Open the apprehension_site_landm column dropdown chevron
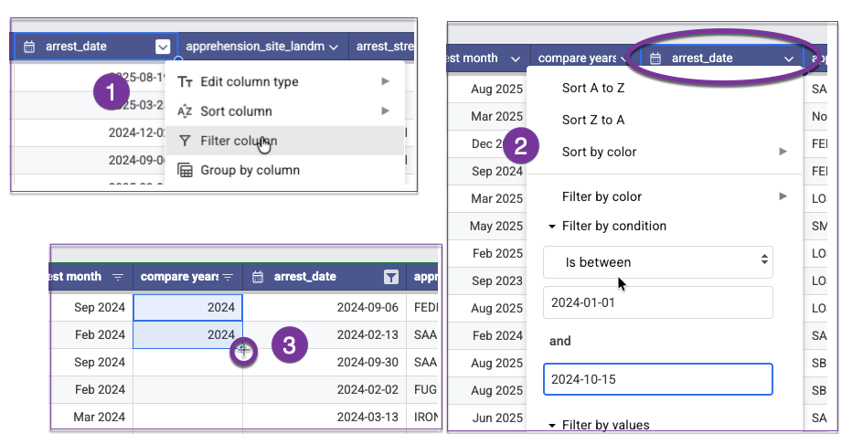852x434 pixels. (334, 46)
